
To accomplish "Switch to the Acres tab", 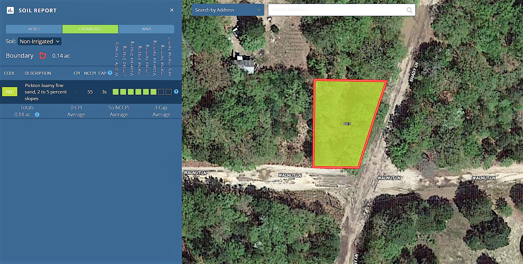I will coord(34,29).
